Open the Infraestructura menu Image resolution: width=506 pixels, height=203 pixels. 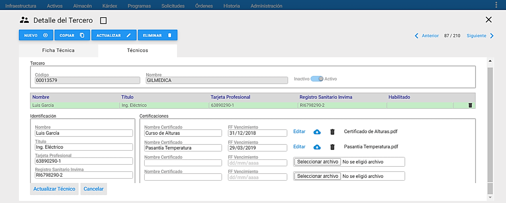(21, 6)
